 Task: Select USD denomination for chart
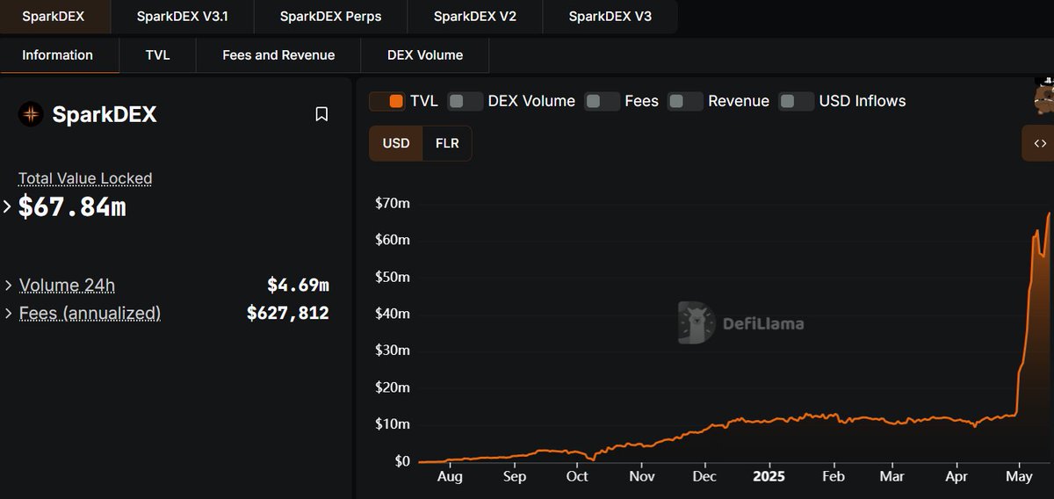[396, 143]
